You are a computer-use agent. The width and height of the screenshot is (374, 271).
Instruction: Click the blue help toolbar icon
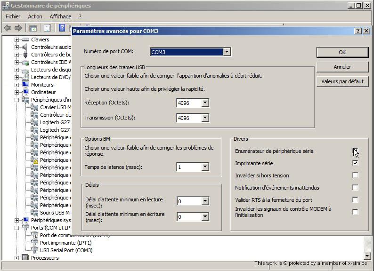point(62,28)
